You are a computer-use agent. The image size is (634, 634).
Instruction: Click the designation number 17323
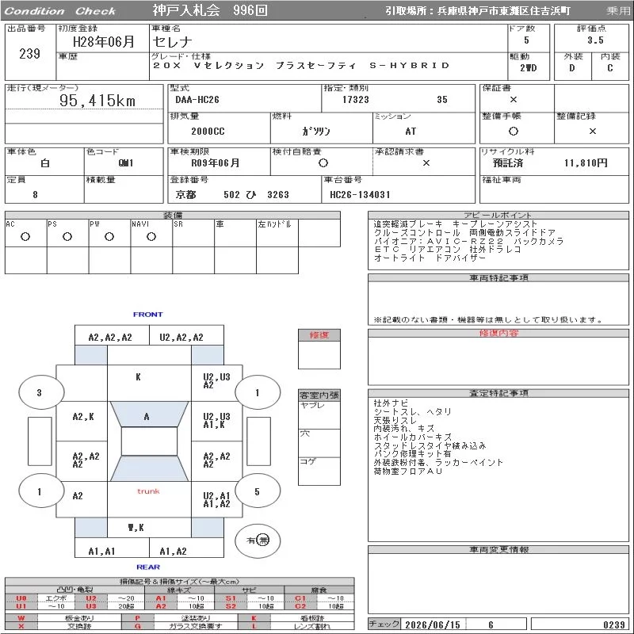(355, 100)
